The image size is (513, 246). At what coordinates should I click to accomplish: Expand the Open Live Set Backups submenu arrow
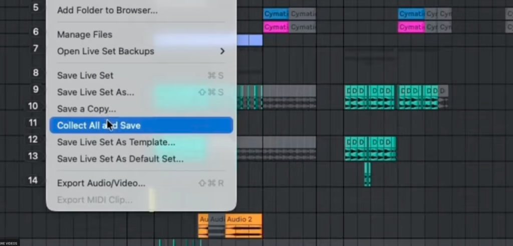click(x=222, y=51)
